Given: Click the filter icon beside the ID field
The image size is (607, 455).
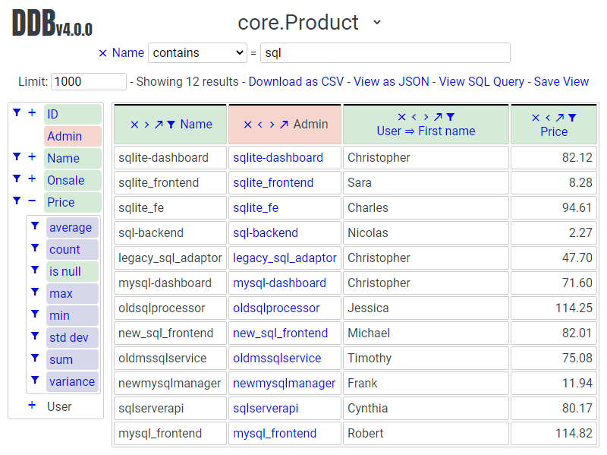Looking at the screenshot, I should [x=17, y=113].
